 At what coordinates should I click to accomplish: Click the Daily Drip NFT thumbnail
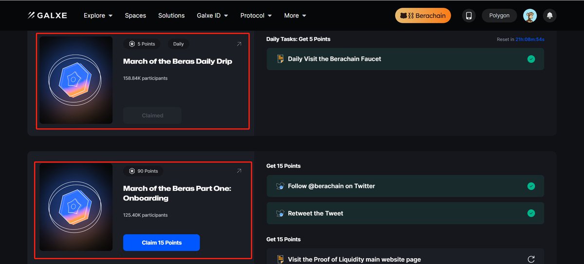coord(76,80)
